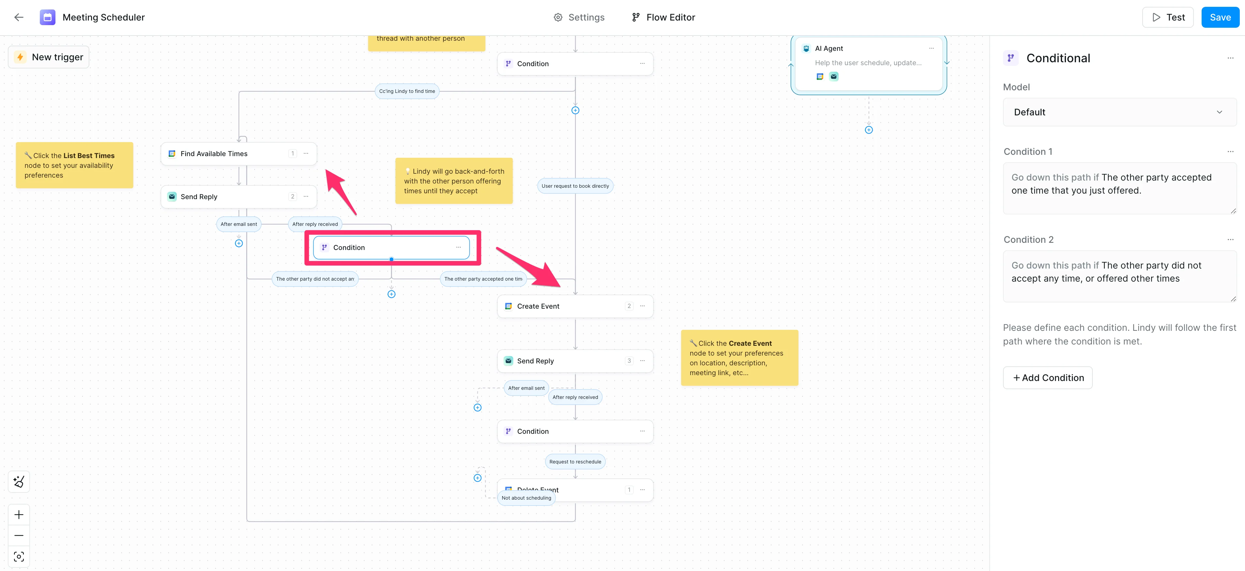Click the Save button

point(1220,17)
